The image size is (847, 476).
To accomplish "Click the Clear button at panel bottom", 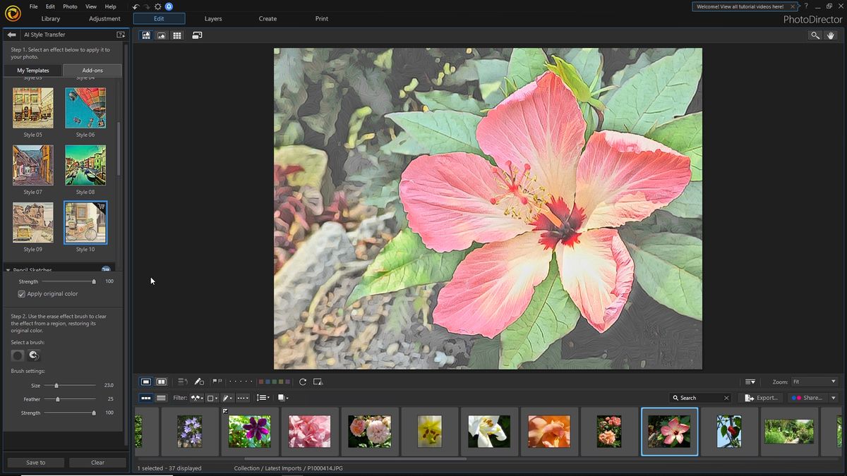I will (x=97, y=462).
